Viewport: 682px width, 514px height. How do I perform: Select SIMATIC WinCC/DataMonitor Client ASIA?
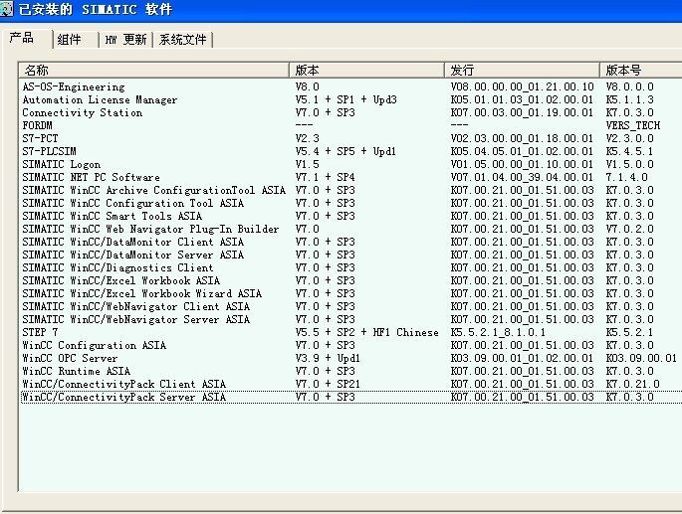click(x=133, y=242)
